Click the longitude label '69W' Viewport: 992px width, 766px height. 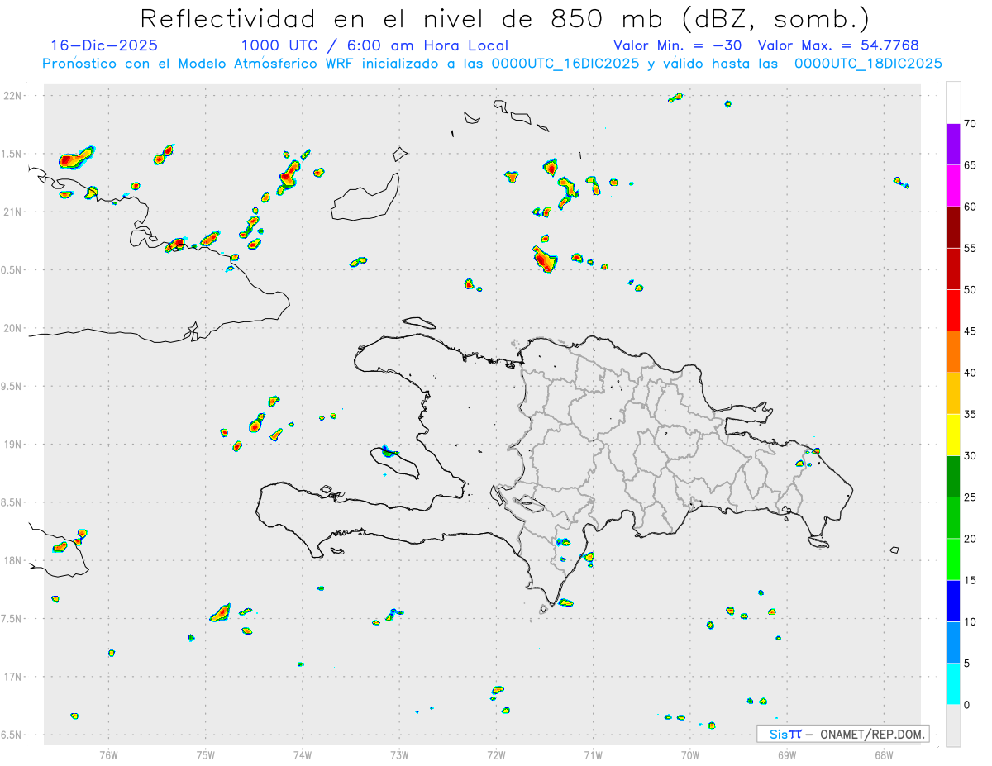click(787, 755)
